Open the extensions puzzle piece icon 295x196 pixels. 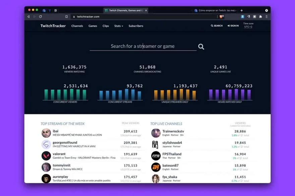point(260,17)
